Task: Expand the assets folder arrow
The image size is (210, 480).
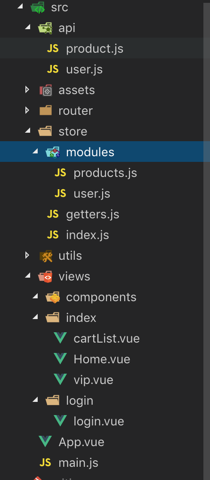Action: tap(27, 90)
